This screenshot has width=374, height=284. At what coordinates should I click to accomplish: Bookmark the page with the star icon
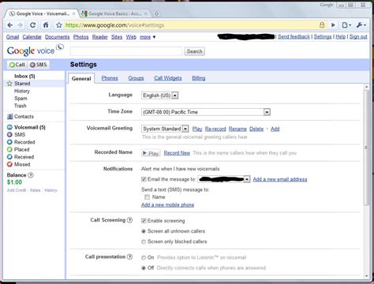[59, 25]
